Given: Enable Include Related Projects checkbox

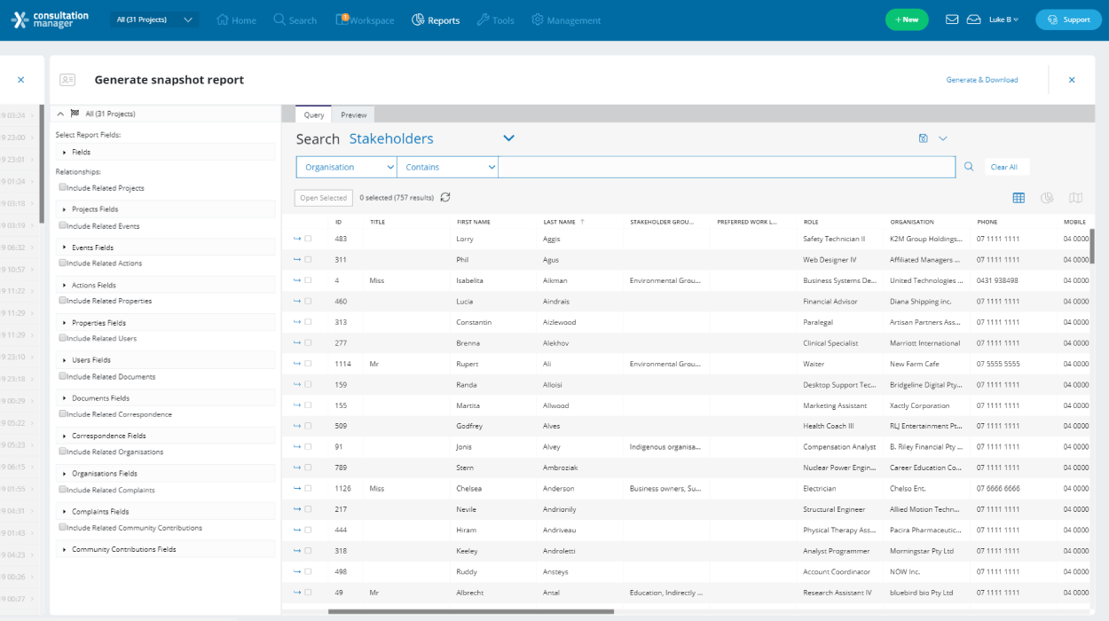Looking at the screenshot, I should [63, 187].
